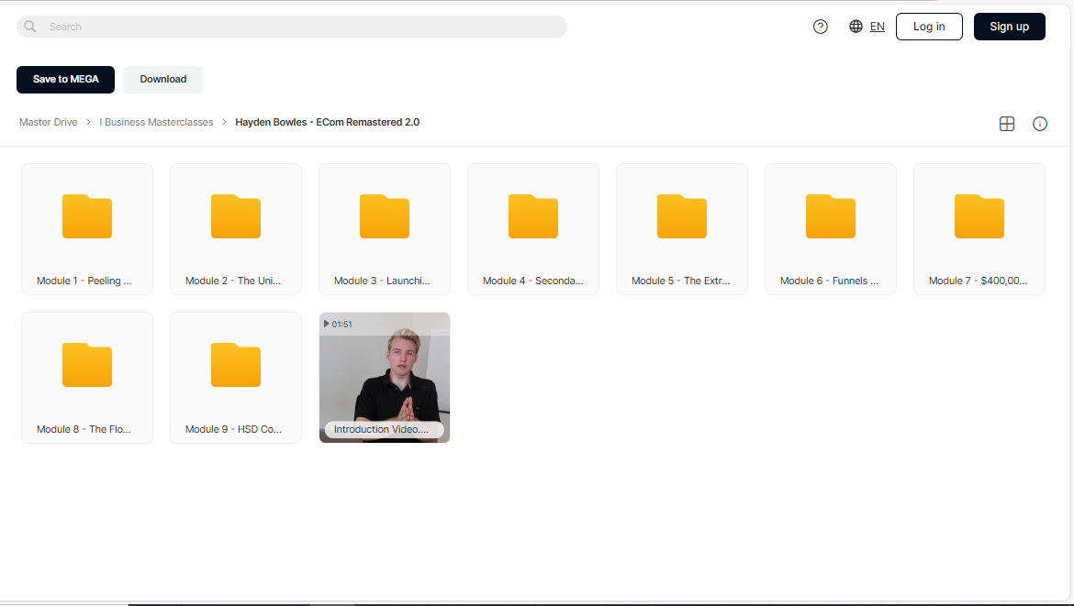Click the Download button
The width and height of the screenshot is (1074, 606).
163,80
